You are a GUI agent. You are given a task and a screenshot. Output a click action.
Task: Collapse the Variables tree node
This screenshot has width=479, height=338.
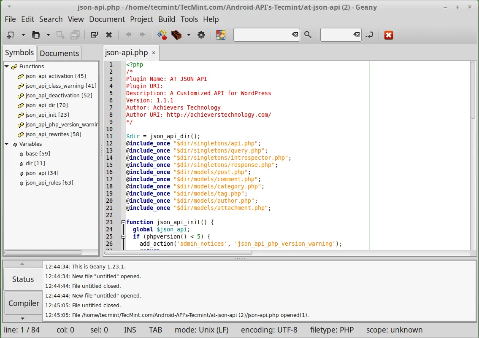(7, 144)
